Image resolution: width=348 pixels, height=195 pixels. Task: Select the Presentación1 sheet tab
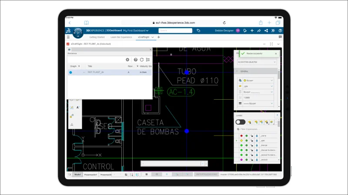90,175
